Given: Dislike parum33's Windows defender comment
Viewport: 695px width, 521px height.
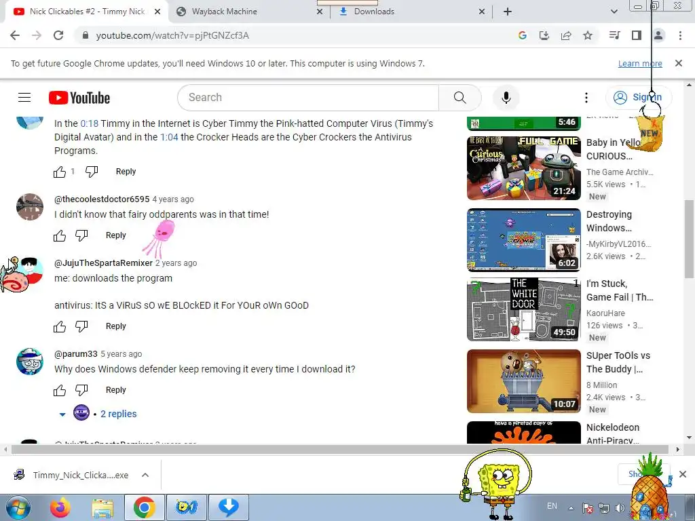Looking at the screenshot, I should coord(81,390).
